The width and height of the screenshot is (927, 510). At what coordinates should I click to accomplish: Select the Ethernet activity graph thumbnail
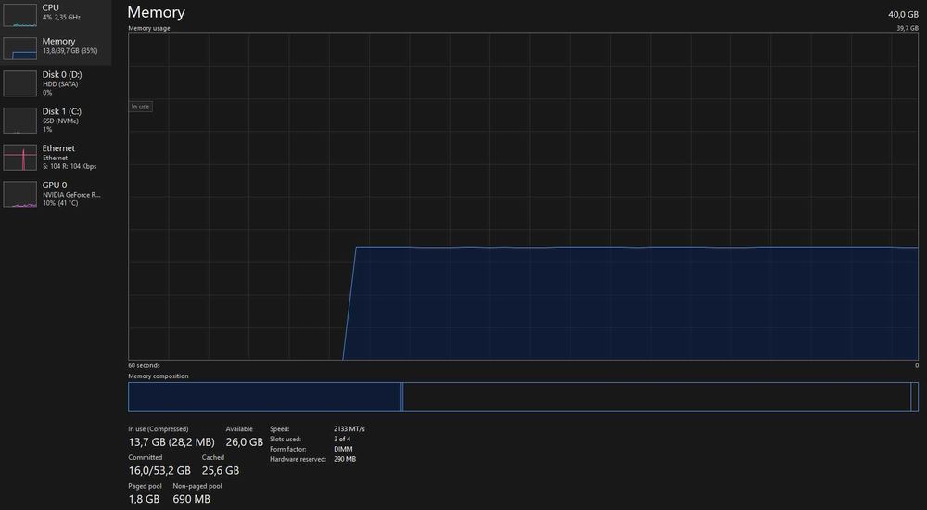tap(20, 158)
